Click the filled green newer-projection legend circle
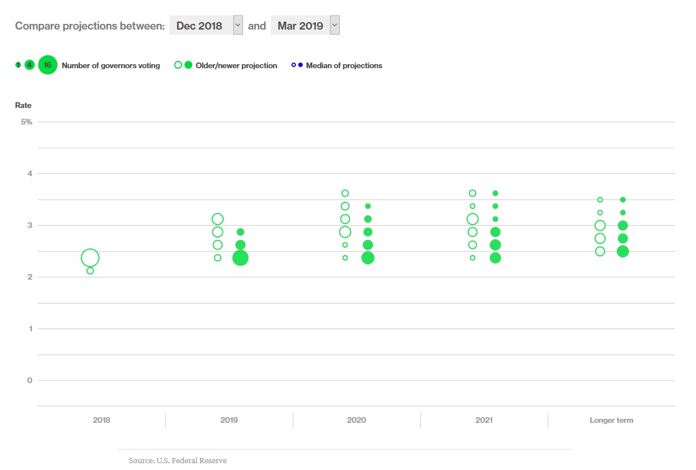This screenshot has width=696, height=470. click(188, 65)
